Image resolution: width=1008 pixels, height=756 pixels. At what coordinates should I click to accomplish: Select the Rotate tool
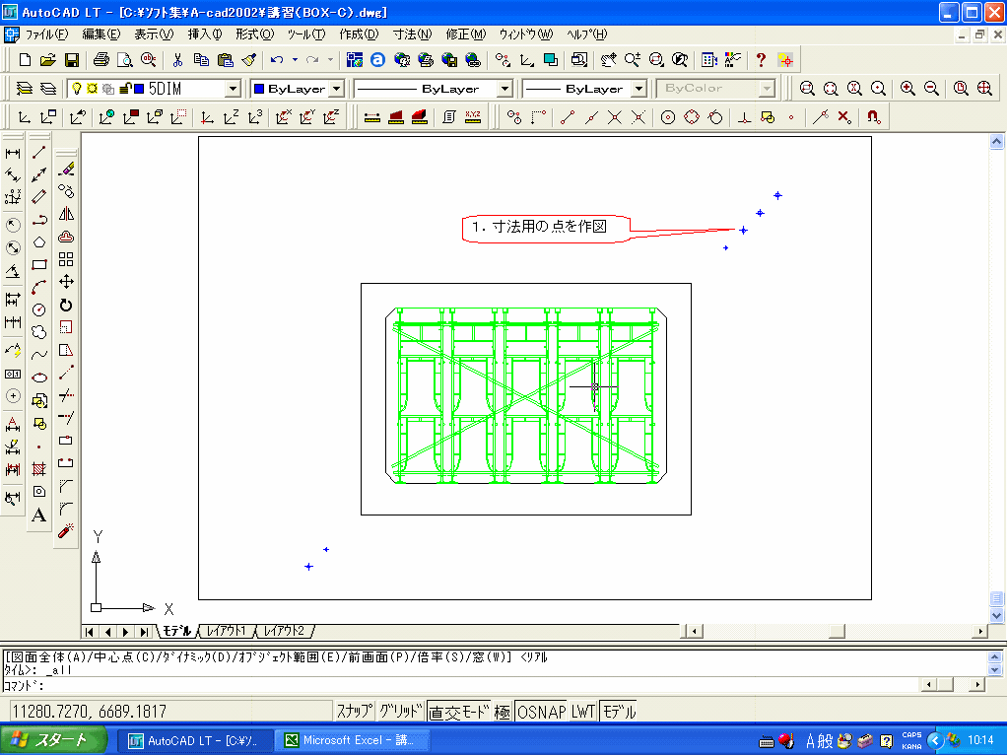coord(66,305)
